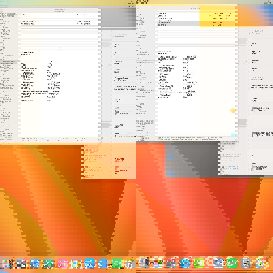Click the Macintosh HD disk icon
Viewport: 273px width, 273px height.
pos(254,167)
